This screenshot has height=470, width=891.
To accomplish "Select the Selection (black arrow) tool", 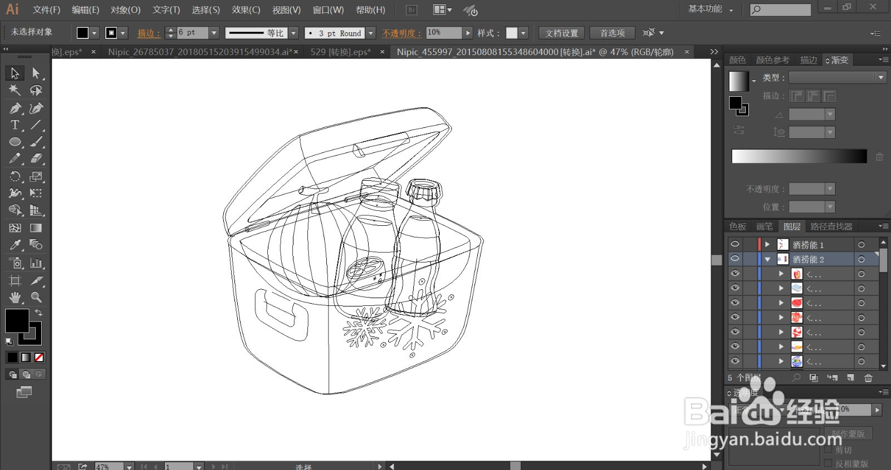I will (15, 73).
